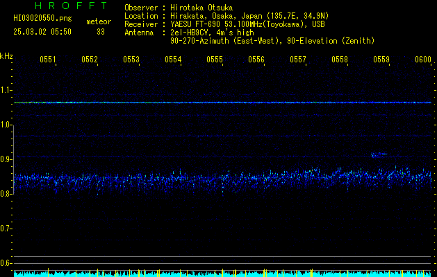This screenshot has width=437, height=277.
Task: Click the 0.6 kHz frequency label
Action: pos(6,263)
